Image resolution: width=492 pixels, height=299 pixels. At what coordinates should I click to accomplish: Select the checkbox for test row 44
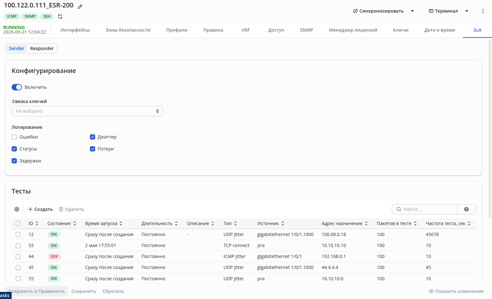click(x=18, y=257)
